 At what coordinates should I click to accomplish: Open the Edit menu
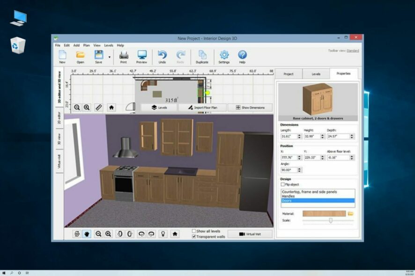(x=67, y=45)
